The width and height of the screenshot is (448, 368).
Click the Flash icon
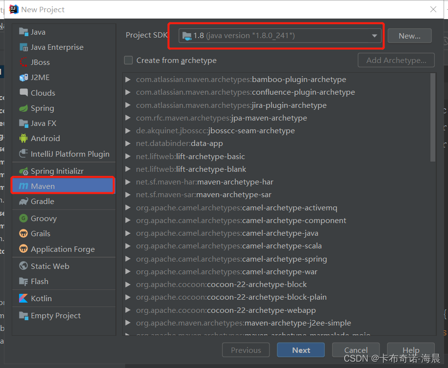coord(23,281)
